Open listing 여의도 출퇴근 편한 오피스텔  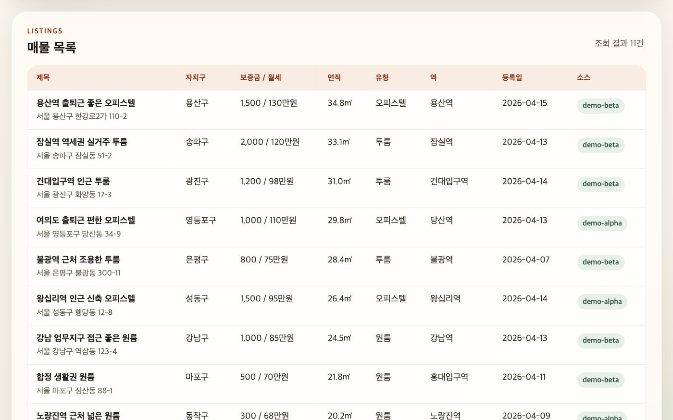pos(86,220)
